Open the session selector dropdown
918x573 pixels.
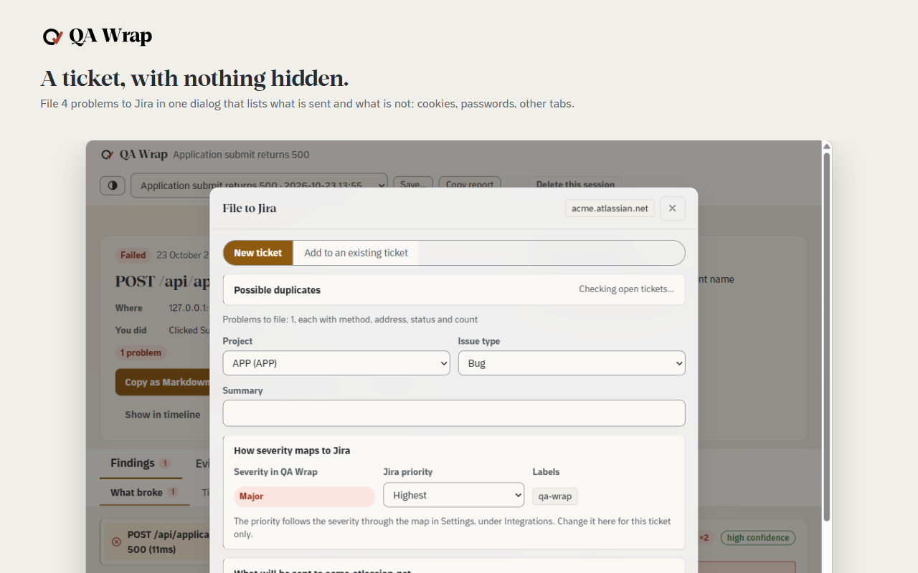coord(259,186)
